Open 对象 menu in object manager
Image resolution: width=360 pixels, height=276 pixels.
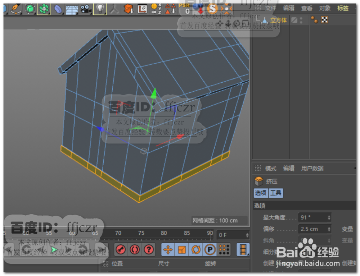325,9
